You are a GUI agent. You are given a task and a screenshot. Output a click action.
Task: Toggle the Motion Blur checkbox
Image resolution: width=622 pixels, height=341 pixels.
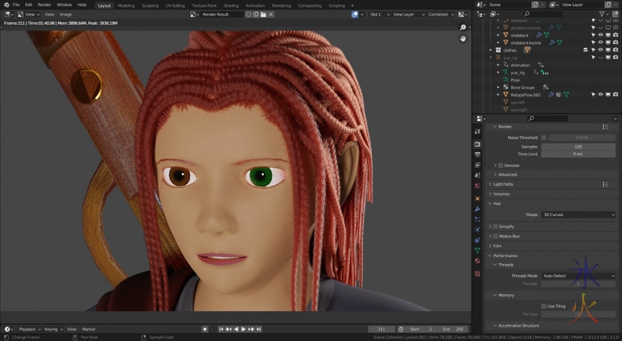(x=495, y=236)
